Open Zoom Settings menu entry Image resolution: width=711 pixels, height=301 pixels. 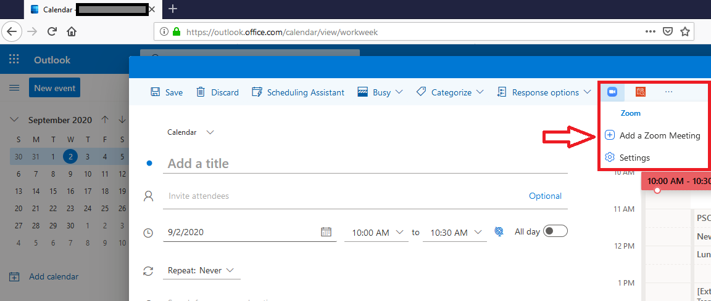pos(628,158)
